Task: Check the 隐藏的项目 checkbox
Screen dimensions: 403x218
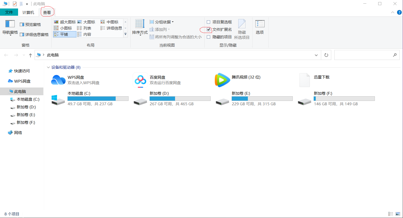Action: tap(209, 37)
